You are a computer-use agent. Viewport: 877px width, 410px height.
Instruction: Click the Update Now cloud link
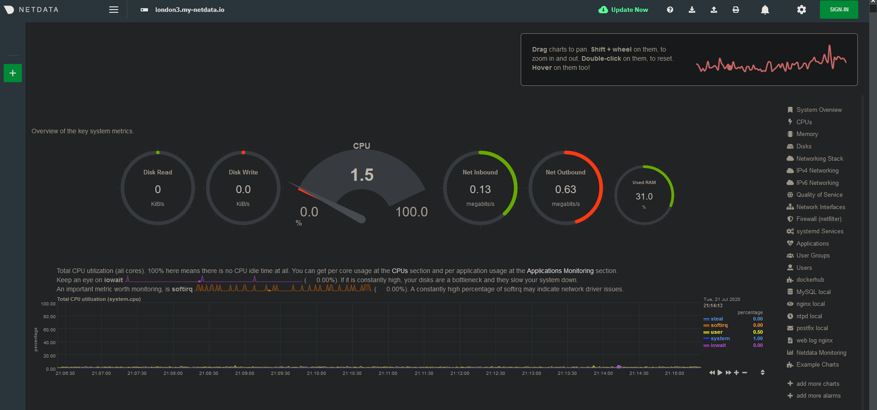pos(623,10)
